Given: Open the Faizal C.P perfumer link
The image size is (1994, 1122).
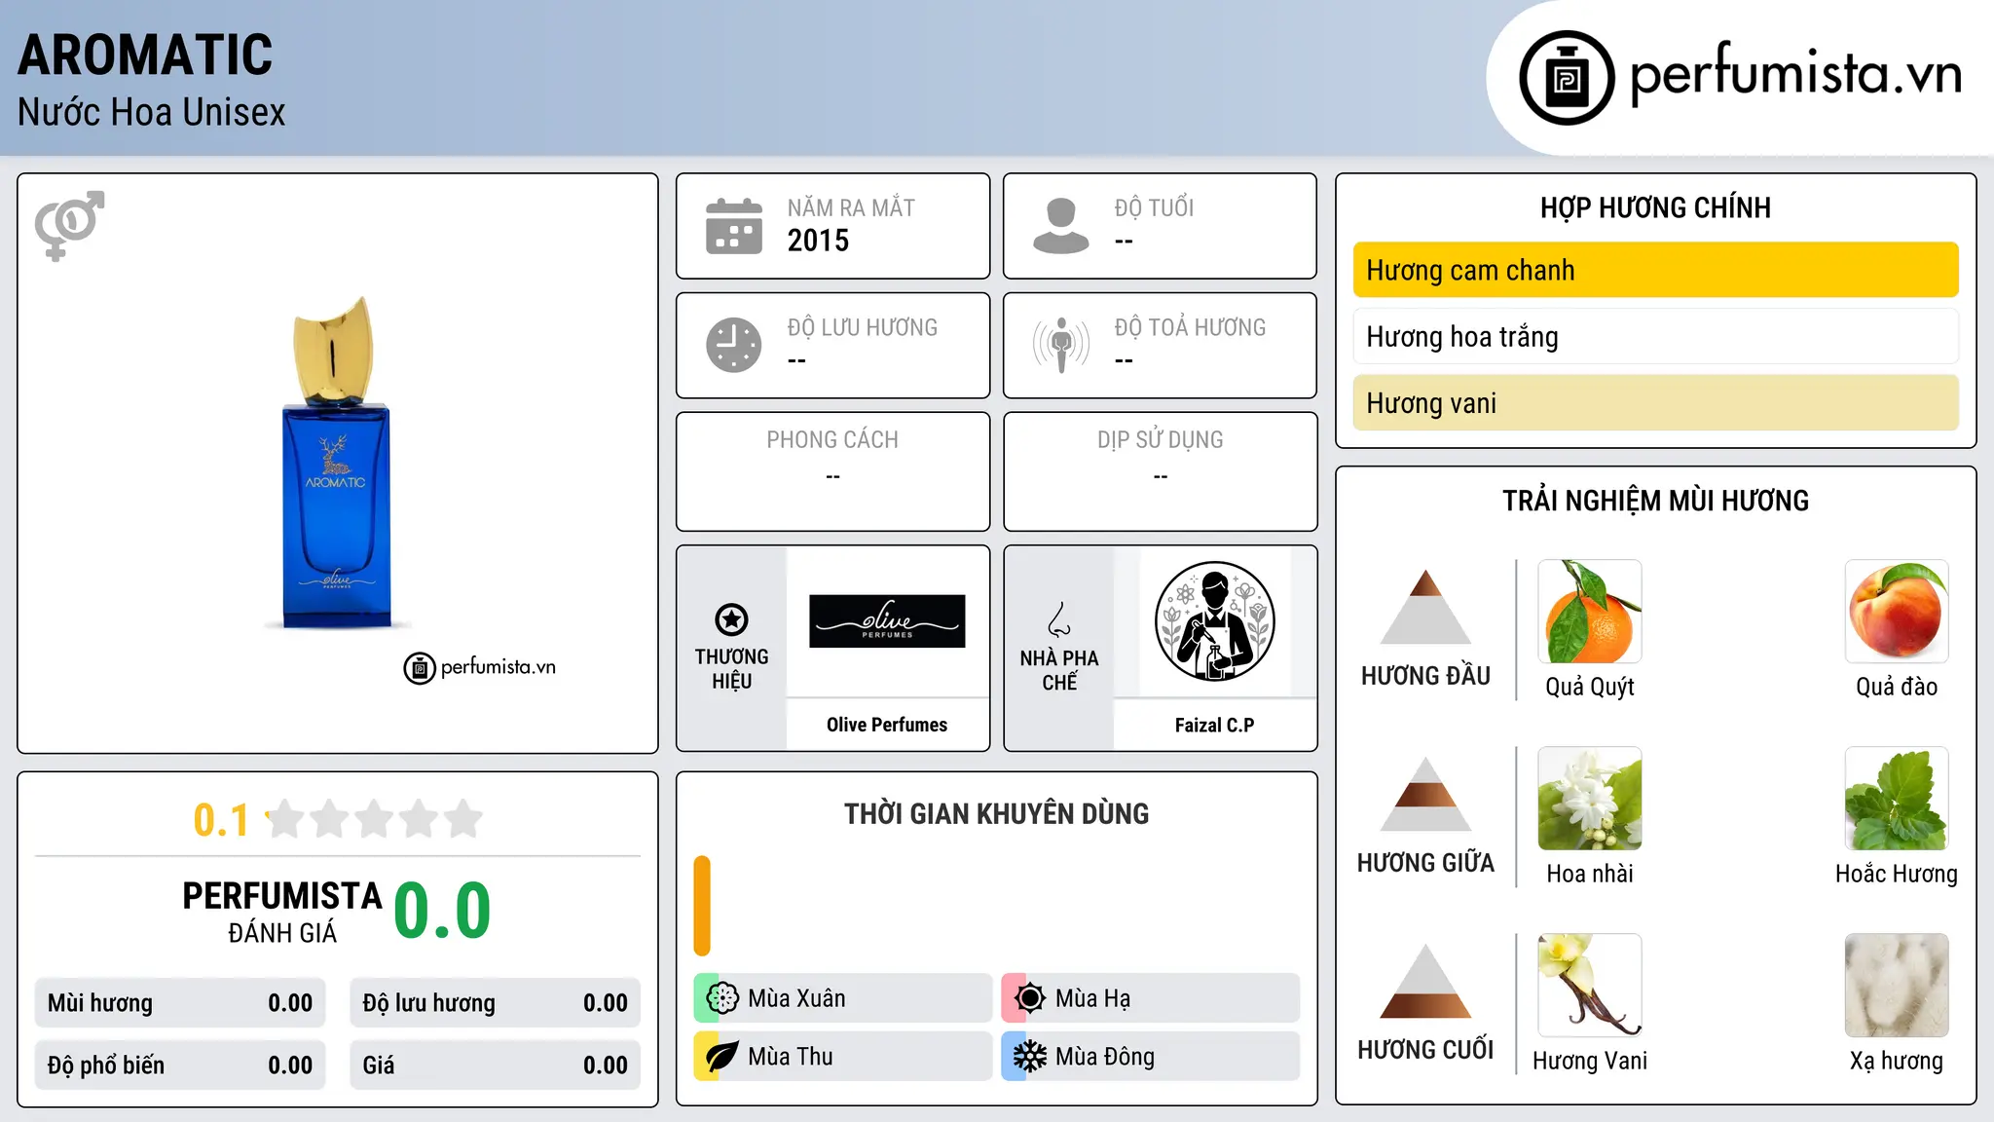Looking at the screenshot, I should point(1214,725).
